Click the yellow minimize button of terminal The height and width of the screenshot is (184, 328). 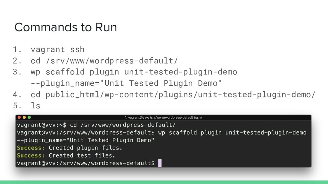click(x=24, y=118)
